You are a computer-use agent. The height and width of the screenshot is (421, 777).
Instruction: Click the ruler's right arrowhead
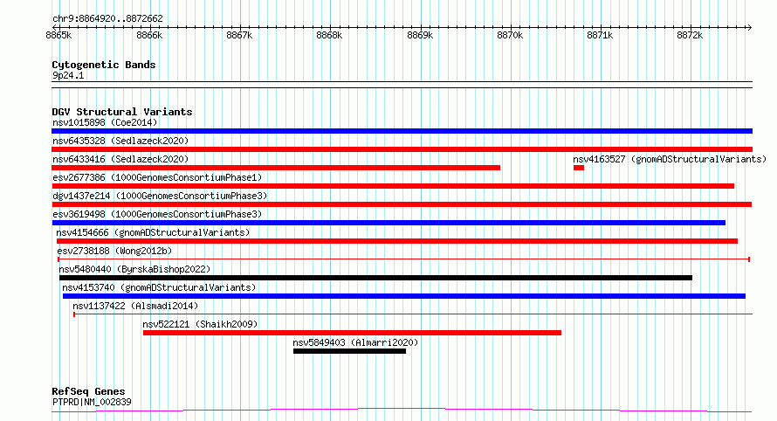point(749,27)
